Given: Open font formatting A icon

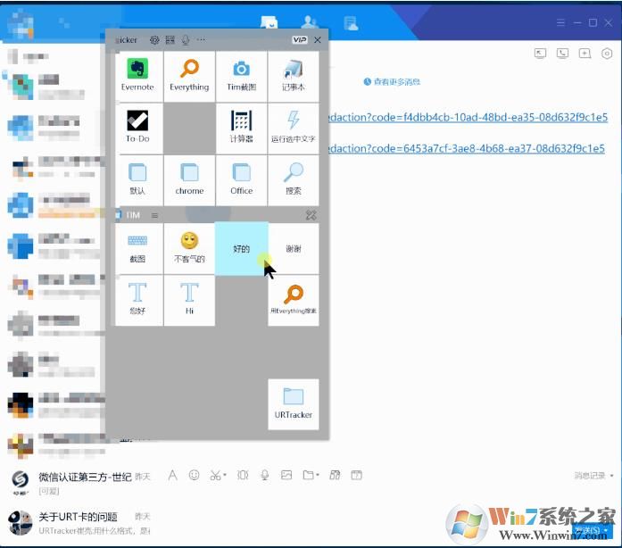Looking at the screenshot, I should [172, 475].
